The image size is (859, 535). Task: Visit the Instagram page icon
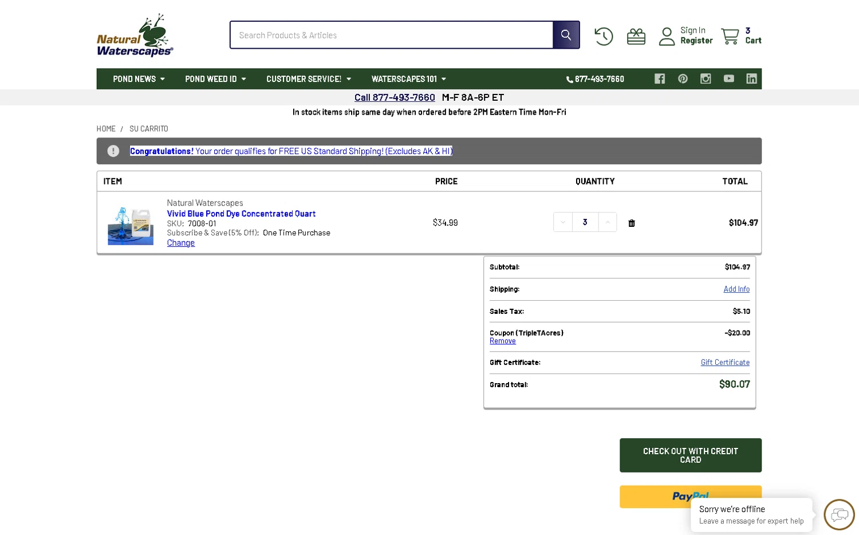[x=706, y=79]
